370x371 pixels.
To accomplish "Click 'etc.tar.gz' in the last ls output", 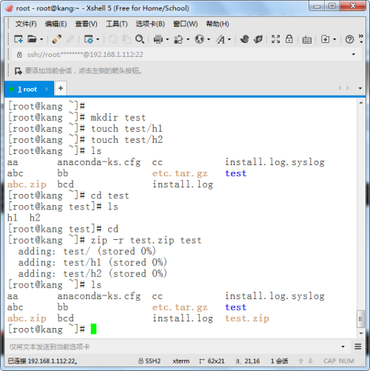I will [180, 307].
